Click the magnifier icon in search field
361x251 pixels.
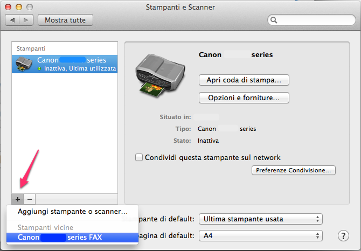274,20
